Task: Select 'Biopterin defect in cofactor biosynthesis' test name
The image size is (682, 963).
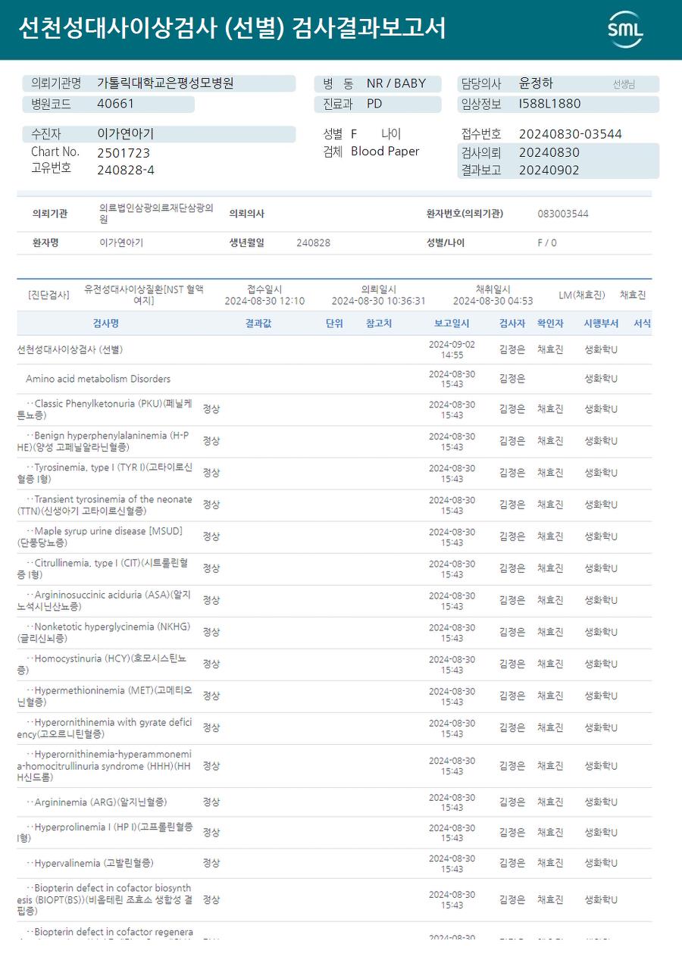Action: tap(105, 899)
